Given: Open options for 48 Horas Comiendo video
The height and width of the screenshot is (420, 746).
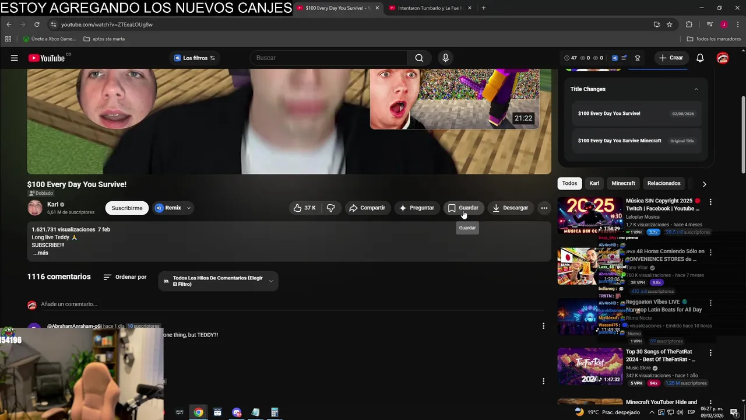Looking at the screenshot, I should (710, 253).
